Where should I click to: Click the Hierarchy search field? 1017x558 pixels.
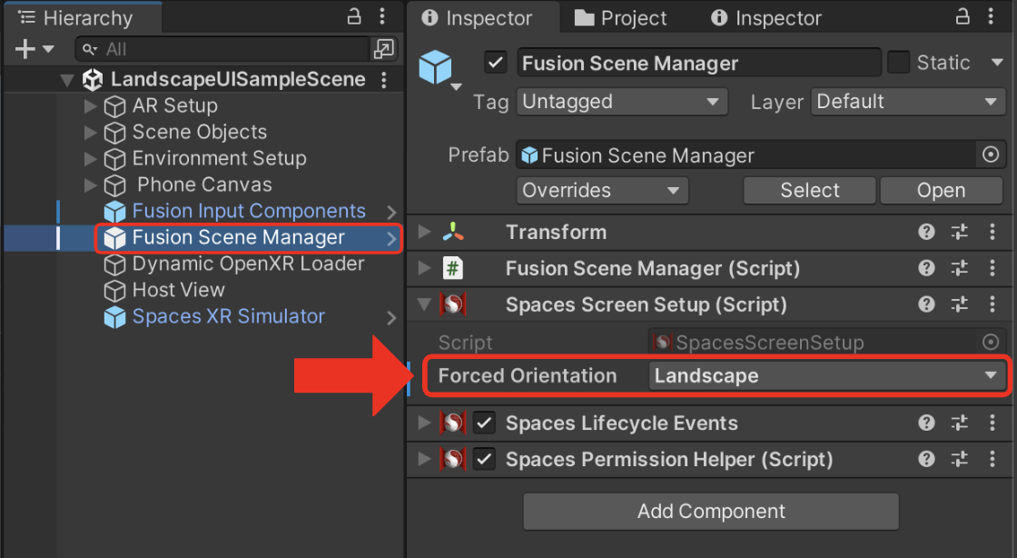click(222, 49)
